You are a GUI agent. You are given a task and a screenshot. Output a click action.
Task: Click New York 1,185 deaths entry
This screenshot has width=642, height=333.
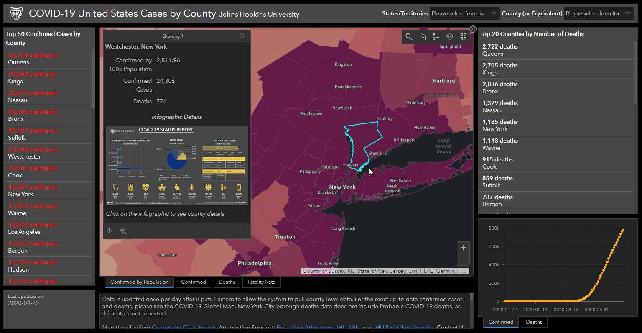pyautogui.click(x=556, y=126)
